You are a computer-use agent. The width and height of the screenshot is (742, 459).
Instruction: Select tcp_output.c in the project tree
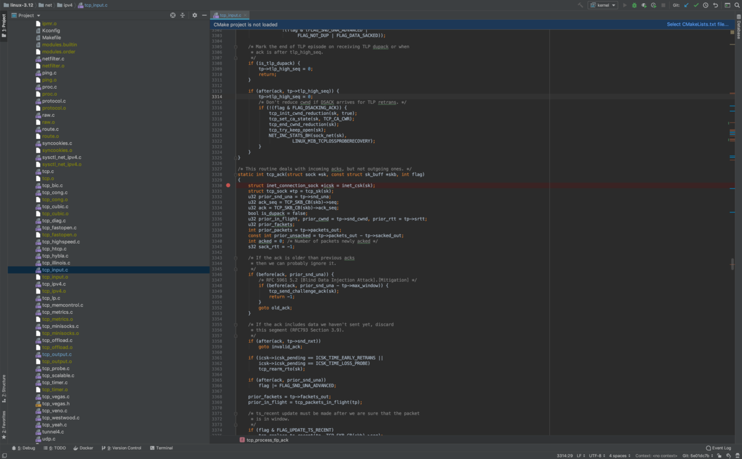coord(53,354)
